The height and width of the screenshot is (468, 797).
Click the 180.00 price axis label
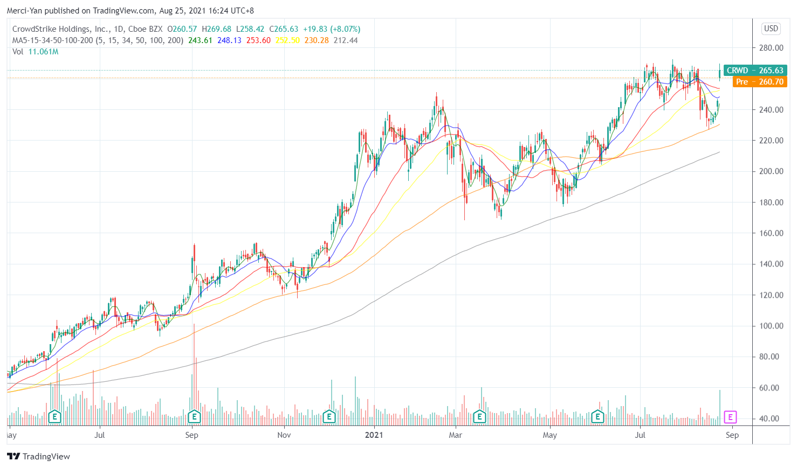click(771, 202)
